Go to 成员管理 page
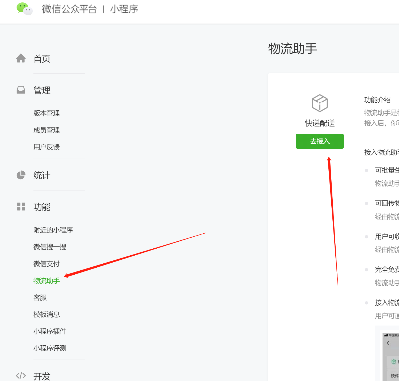Viewport: 399px width, 381px height. pyautogui.click(x=47, y=130)
